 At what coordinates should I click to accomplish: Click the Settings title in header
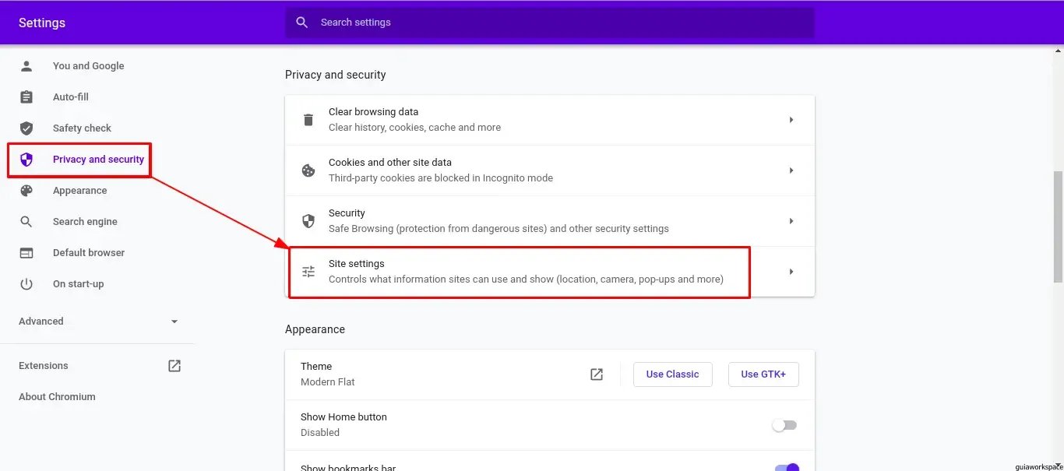point(42,23)
